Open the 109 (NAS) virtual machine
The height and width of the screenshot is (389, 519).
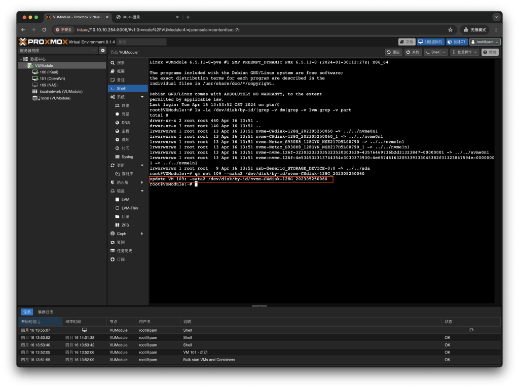[x=48, y=85]
